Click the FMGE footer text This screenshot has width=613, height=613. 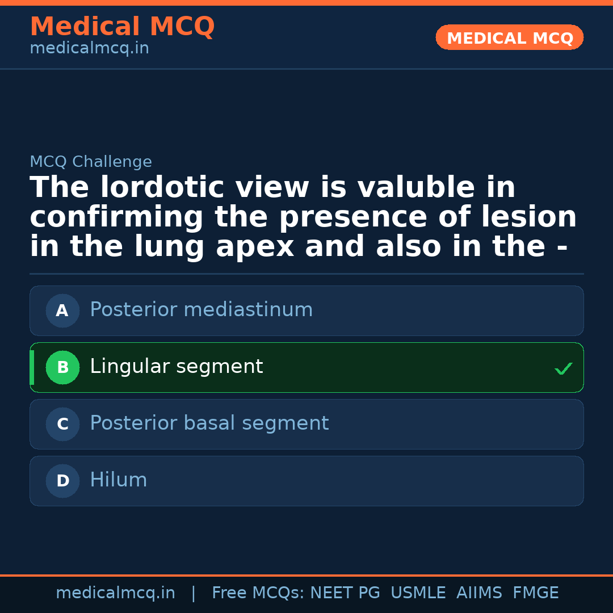click(535, 593)
